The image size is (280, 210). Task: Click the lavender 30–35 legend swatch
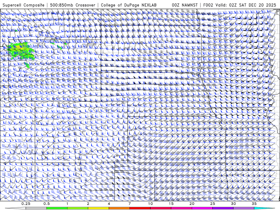point(244,208)
